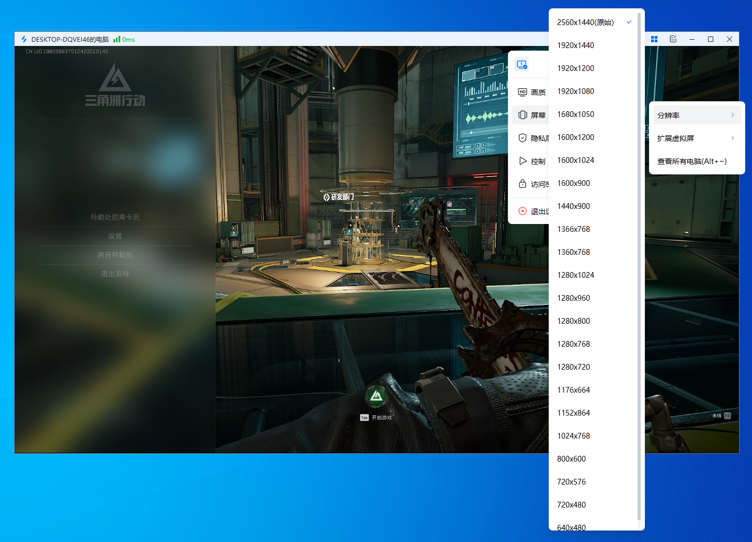Click the play-arrow 控制 control icon
Image resolution: width=752 pixels, height=542 pixels.
click(523, 161)
